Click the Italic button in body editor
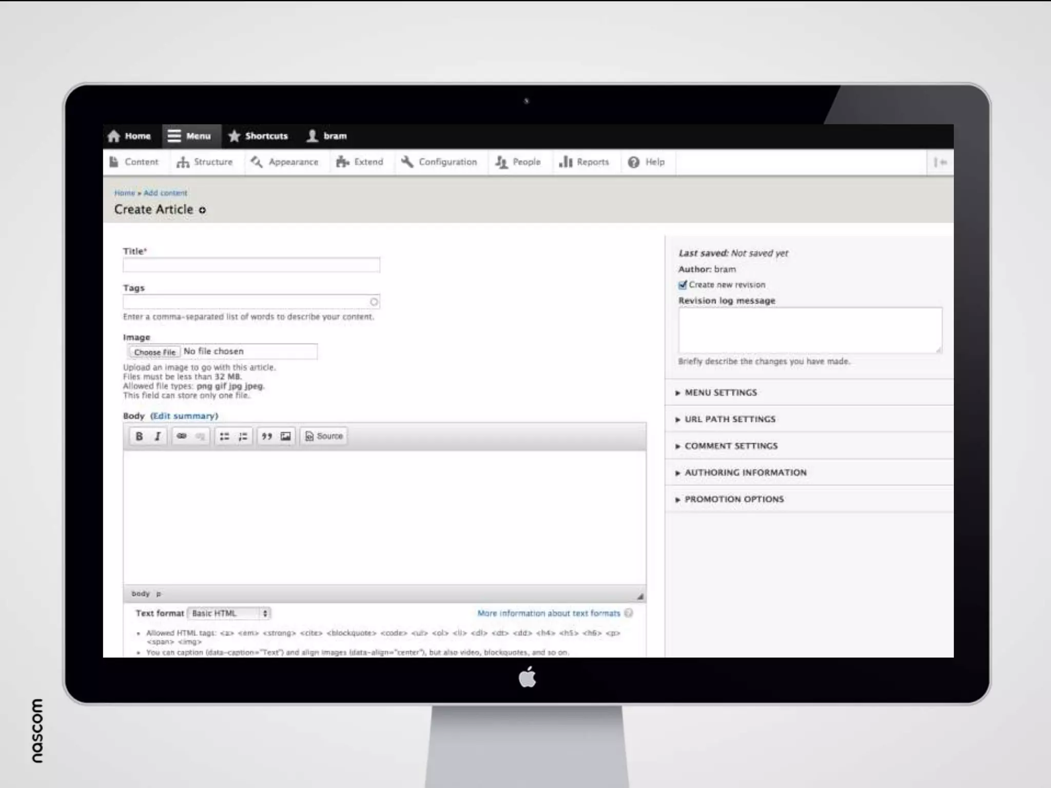 [x=158, y=436]
